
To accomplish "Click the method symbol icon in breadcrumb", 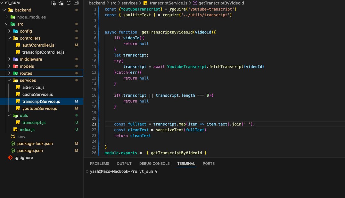I will (x=195, y=3).
